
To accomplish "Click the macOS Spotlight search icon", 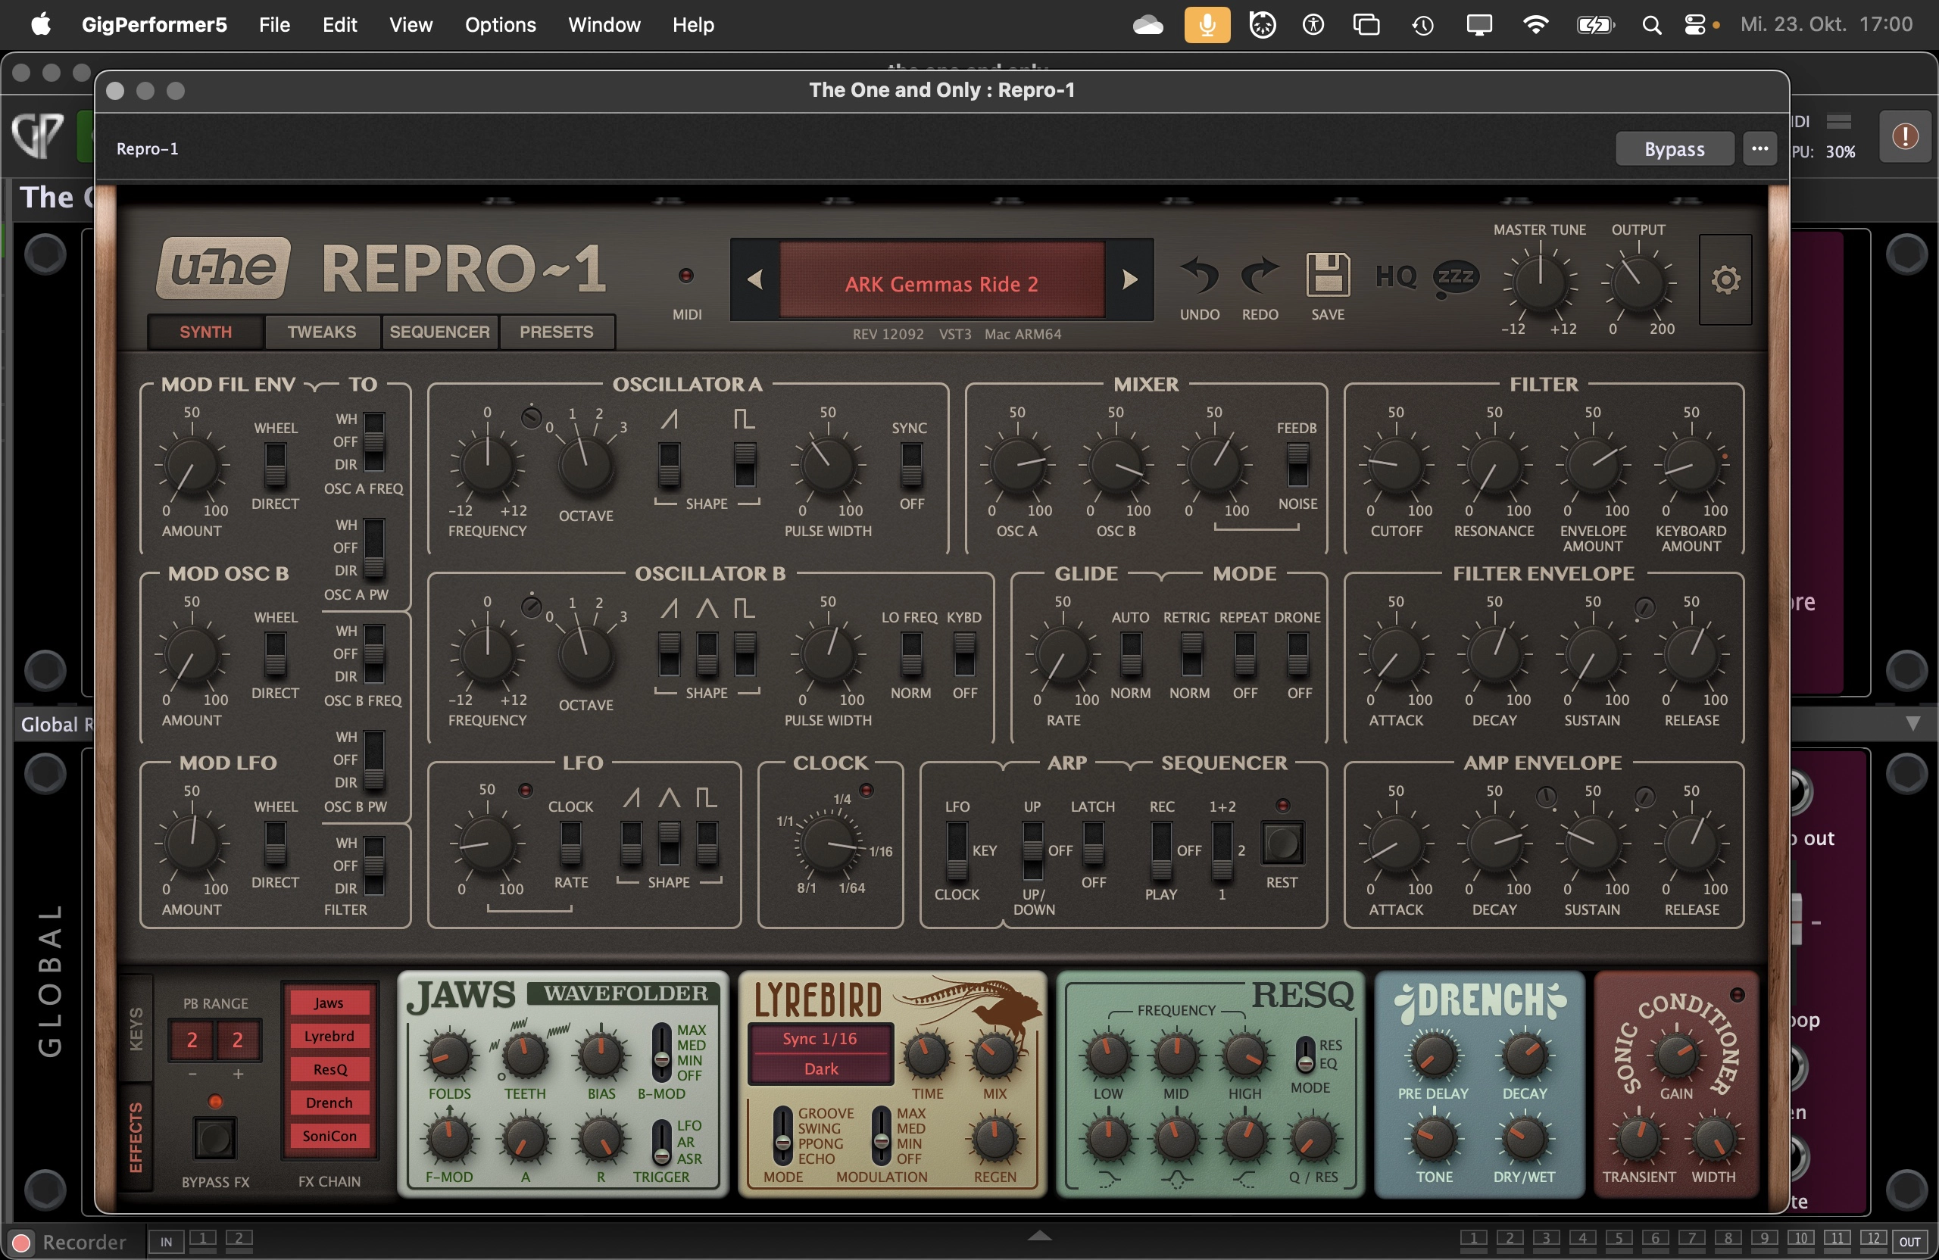I will [1651, 25].
